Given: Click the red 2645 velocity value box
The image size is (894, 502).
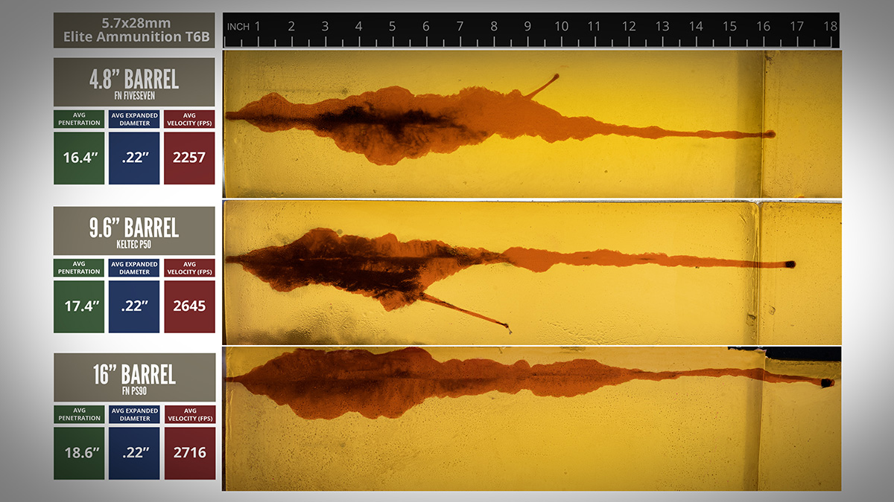Looking at the screenshot, I should [189, 306].
